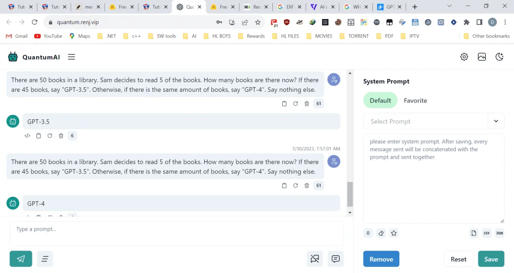Save the system prompt
Screen dimensions: 514x273
(x=491, y=259)
